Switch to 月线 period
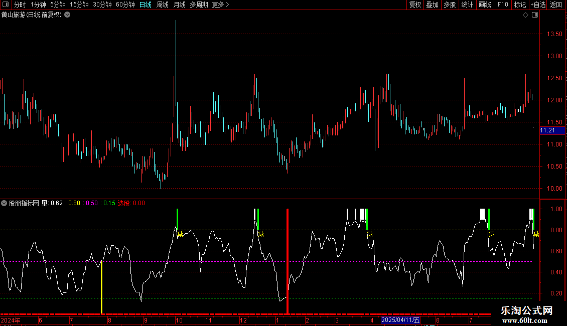The height and width of the screenshot is (326, 567). pyautogui.click(x=179, y=5)
